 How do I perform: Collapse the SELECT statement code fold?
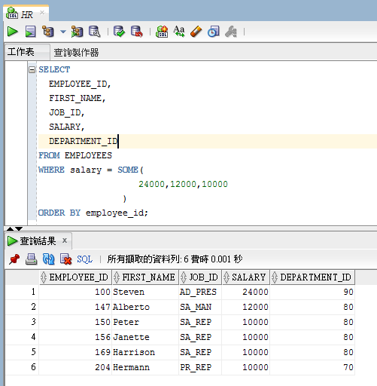pyautogui.click(x=32, y=69)
